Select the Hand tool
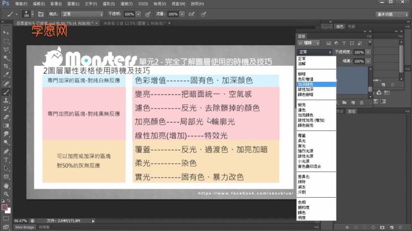 click(6, 185)
